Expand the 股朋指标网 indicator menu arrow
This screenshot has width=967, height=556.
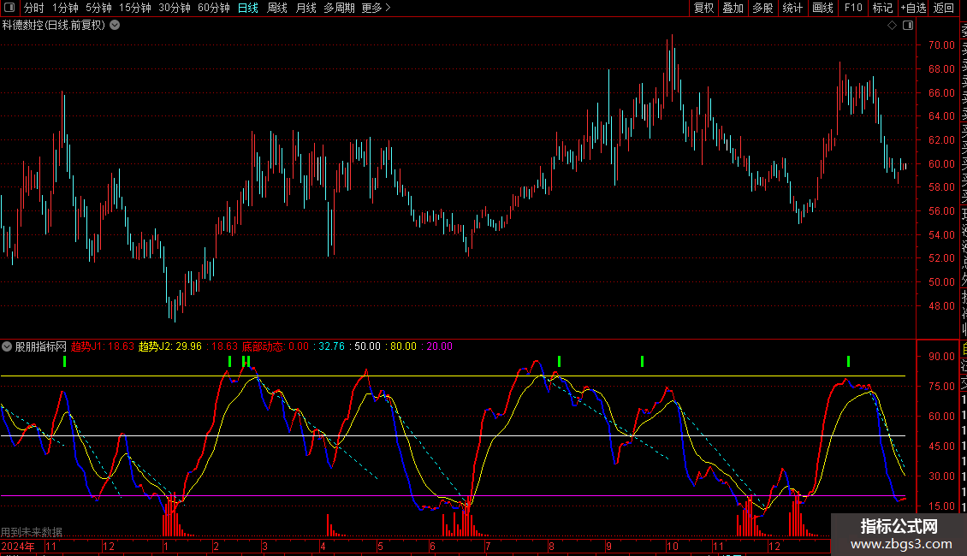(x=8, y=347)
